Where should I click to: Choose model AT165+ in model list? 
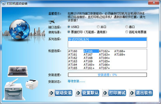(104, 61)
